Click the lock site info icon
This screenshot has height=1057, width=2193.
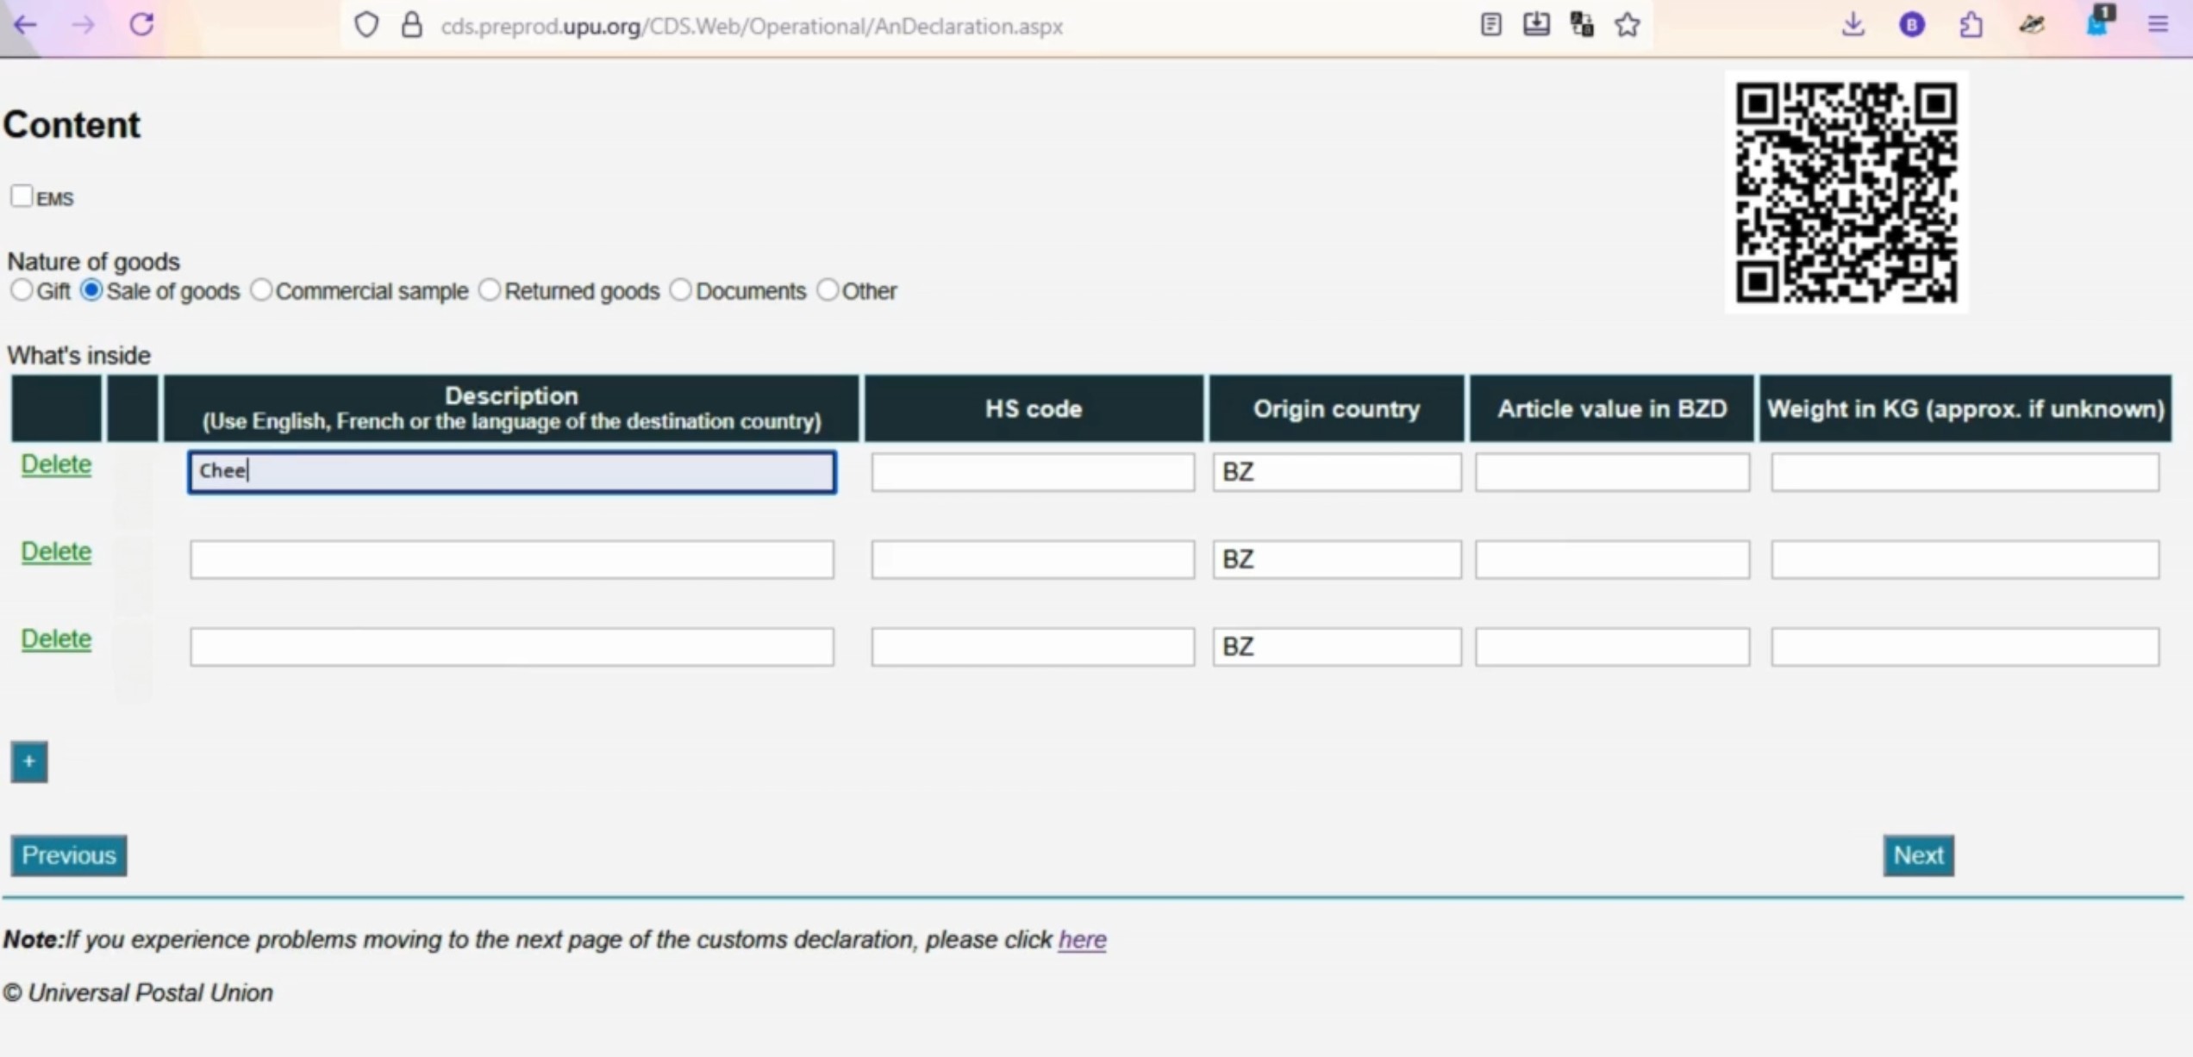point(412,26)
